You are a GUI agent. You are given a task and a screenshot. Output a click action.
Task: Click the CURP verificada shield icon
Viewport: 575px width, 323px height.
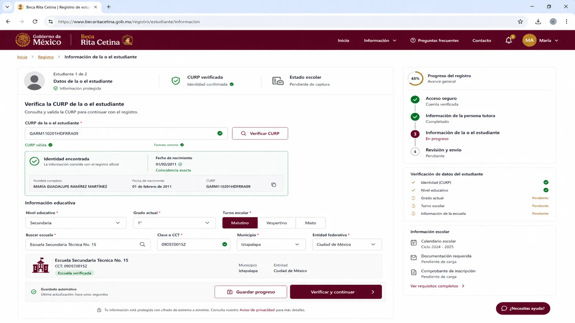point(176,81)
